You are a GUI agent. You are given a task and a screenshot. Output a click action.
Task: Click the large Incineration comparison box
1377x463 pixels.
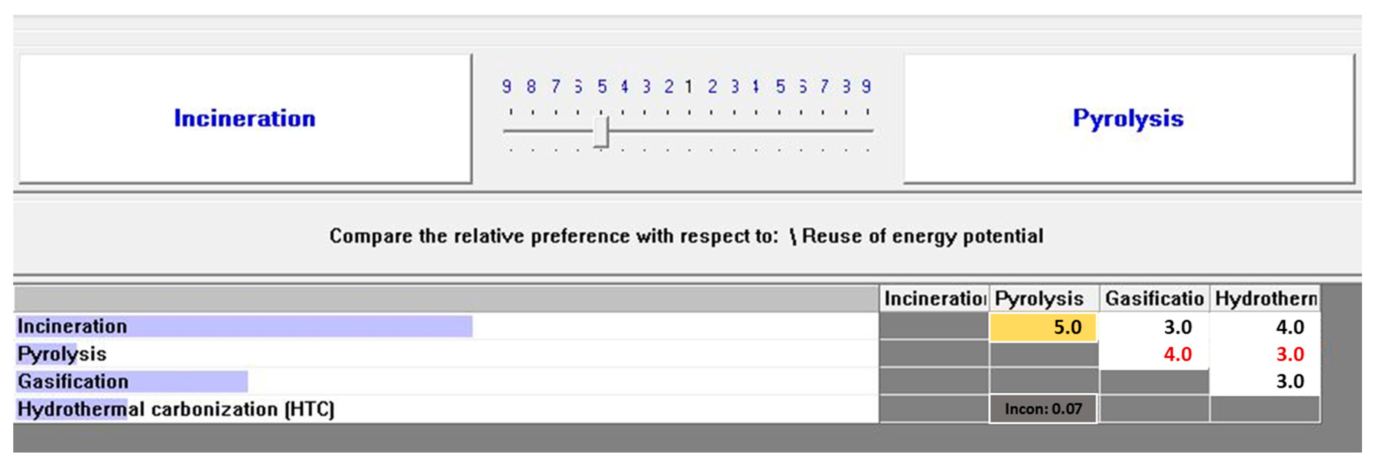pyautogui.click(x=245, y=118)
